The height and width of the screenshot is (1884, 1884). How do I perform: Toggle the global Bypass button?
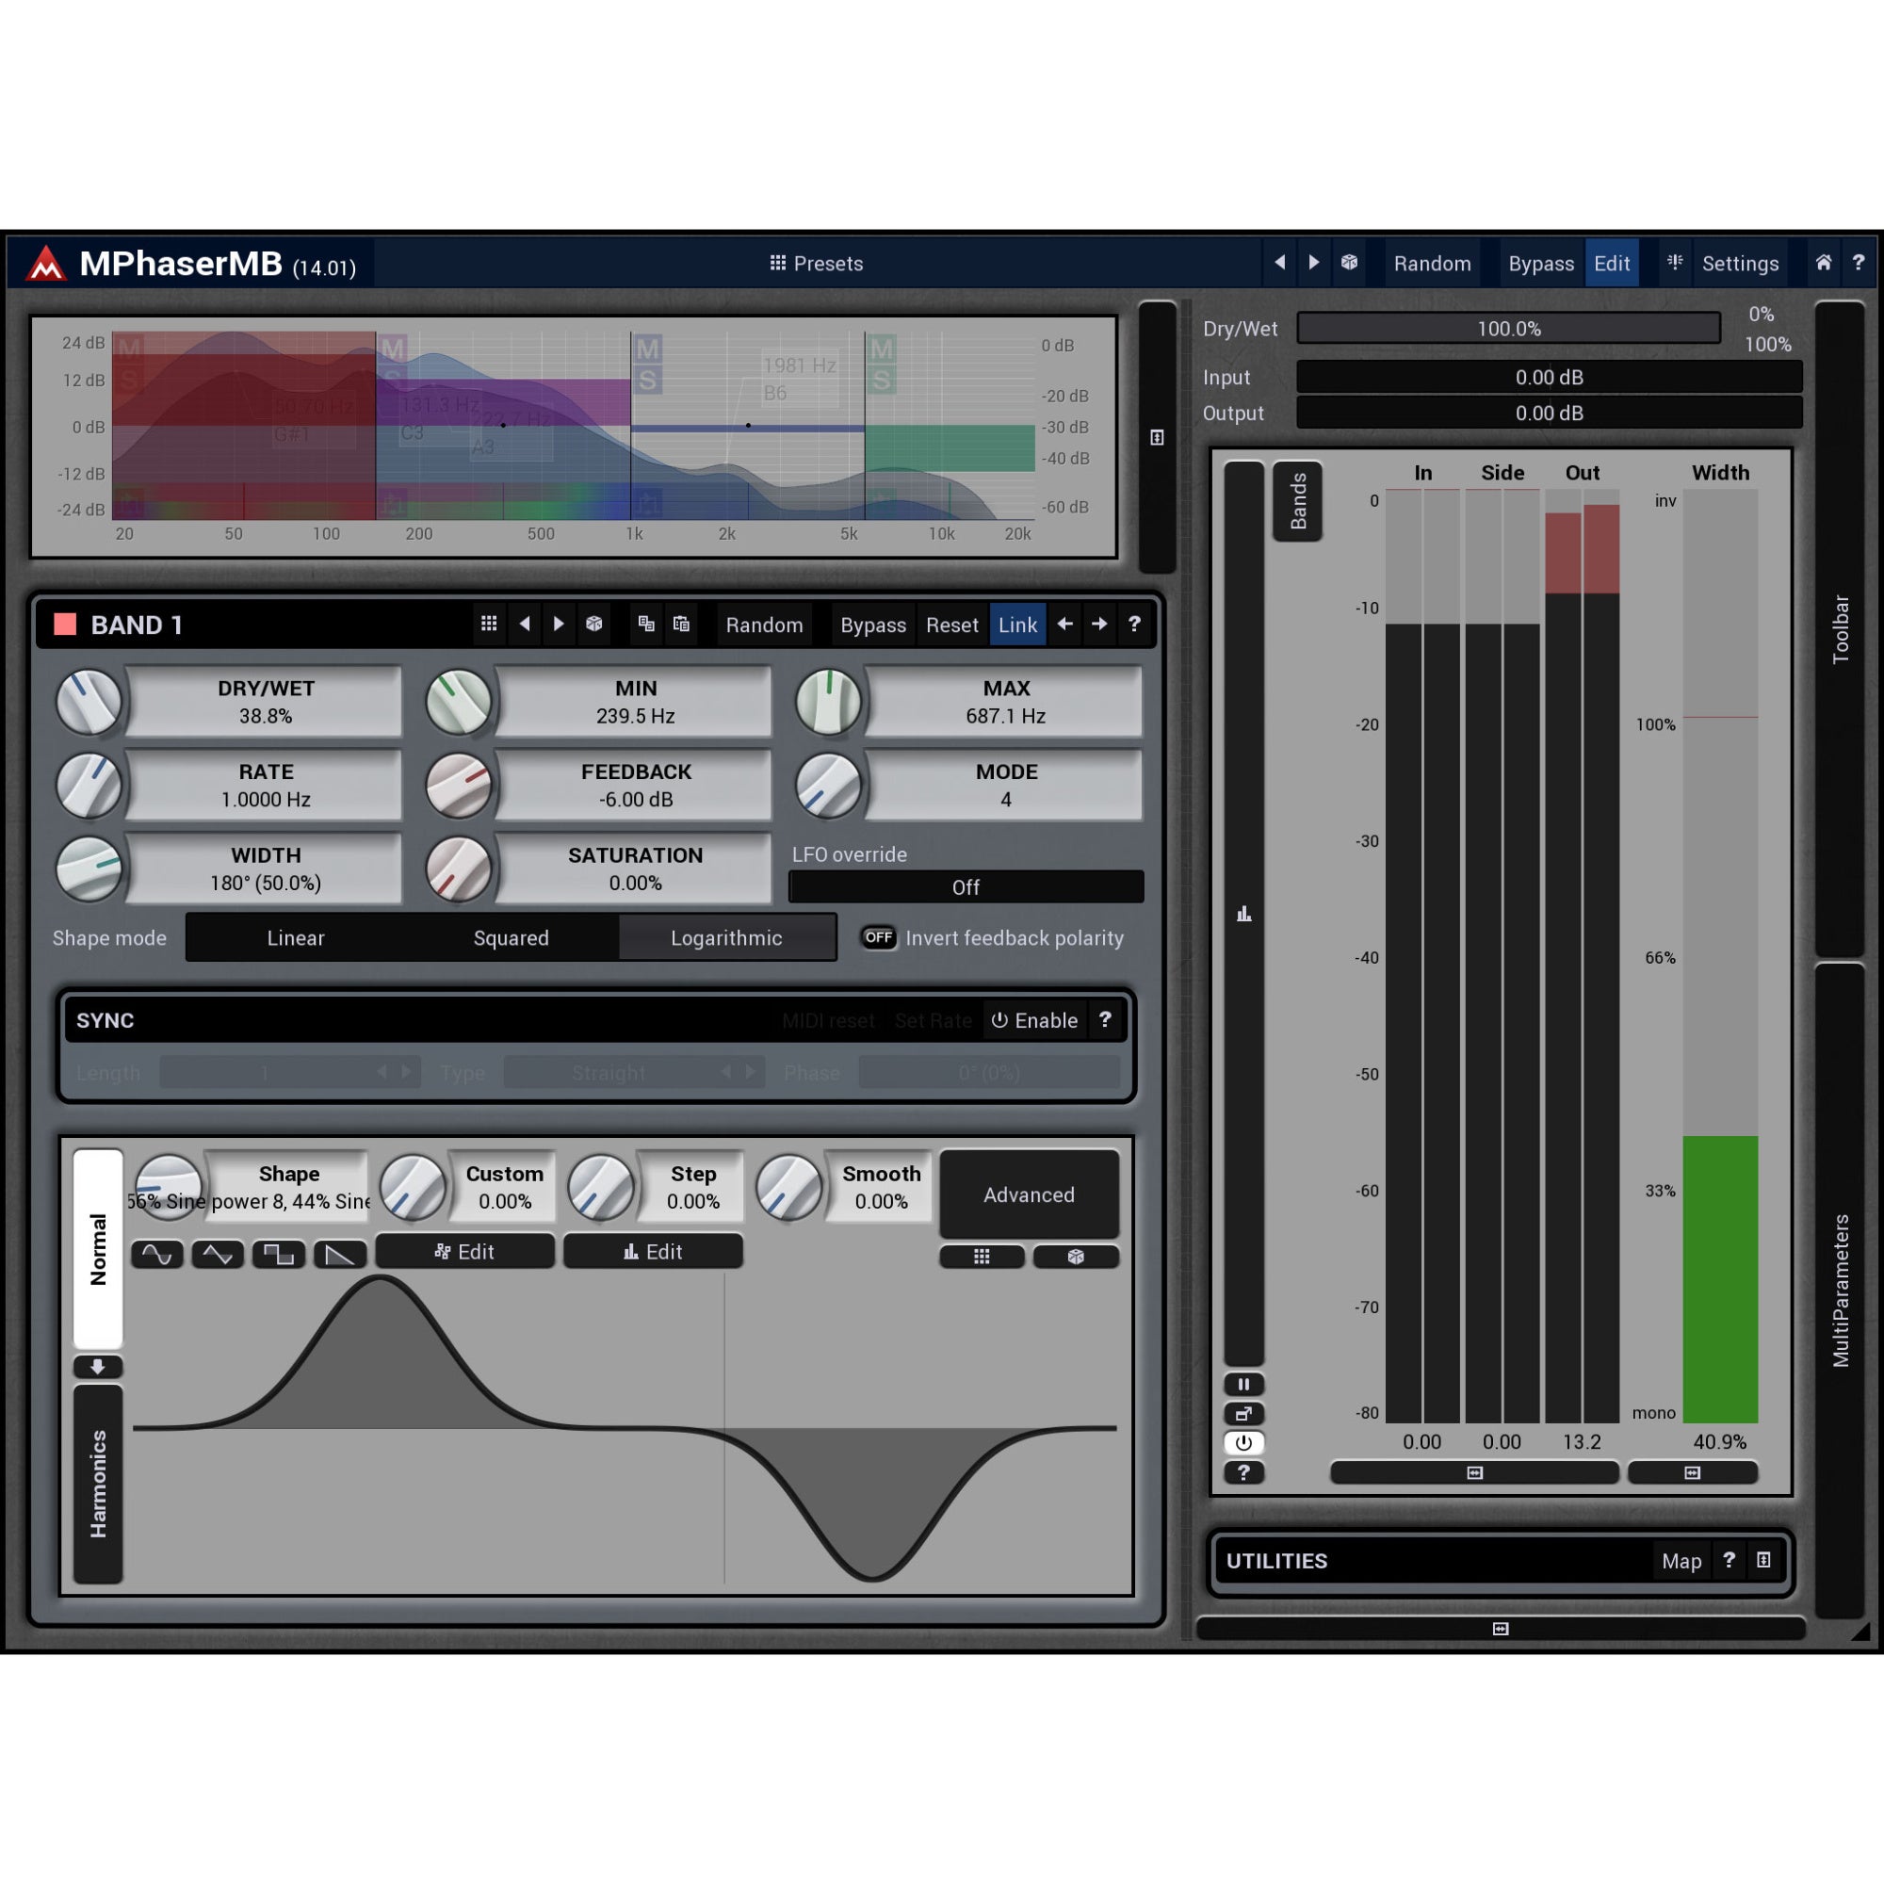1541,264
